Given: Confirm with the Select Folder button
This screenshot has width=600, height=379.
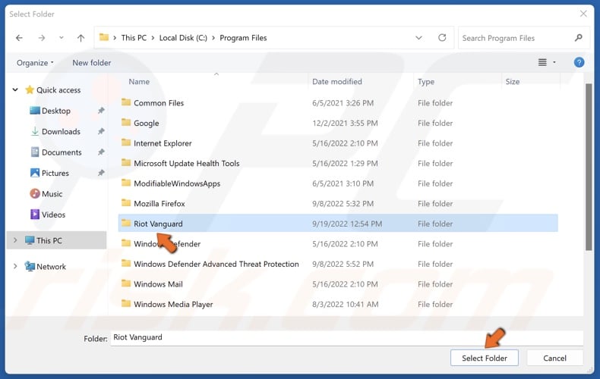Looking at the screenshot, I should coord(484,358).
